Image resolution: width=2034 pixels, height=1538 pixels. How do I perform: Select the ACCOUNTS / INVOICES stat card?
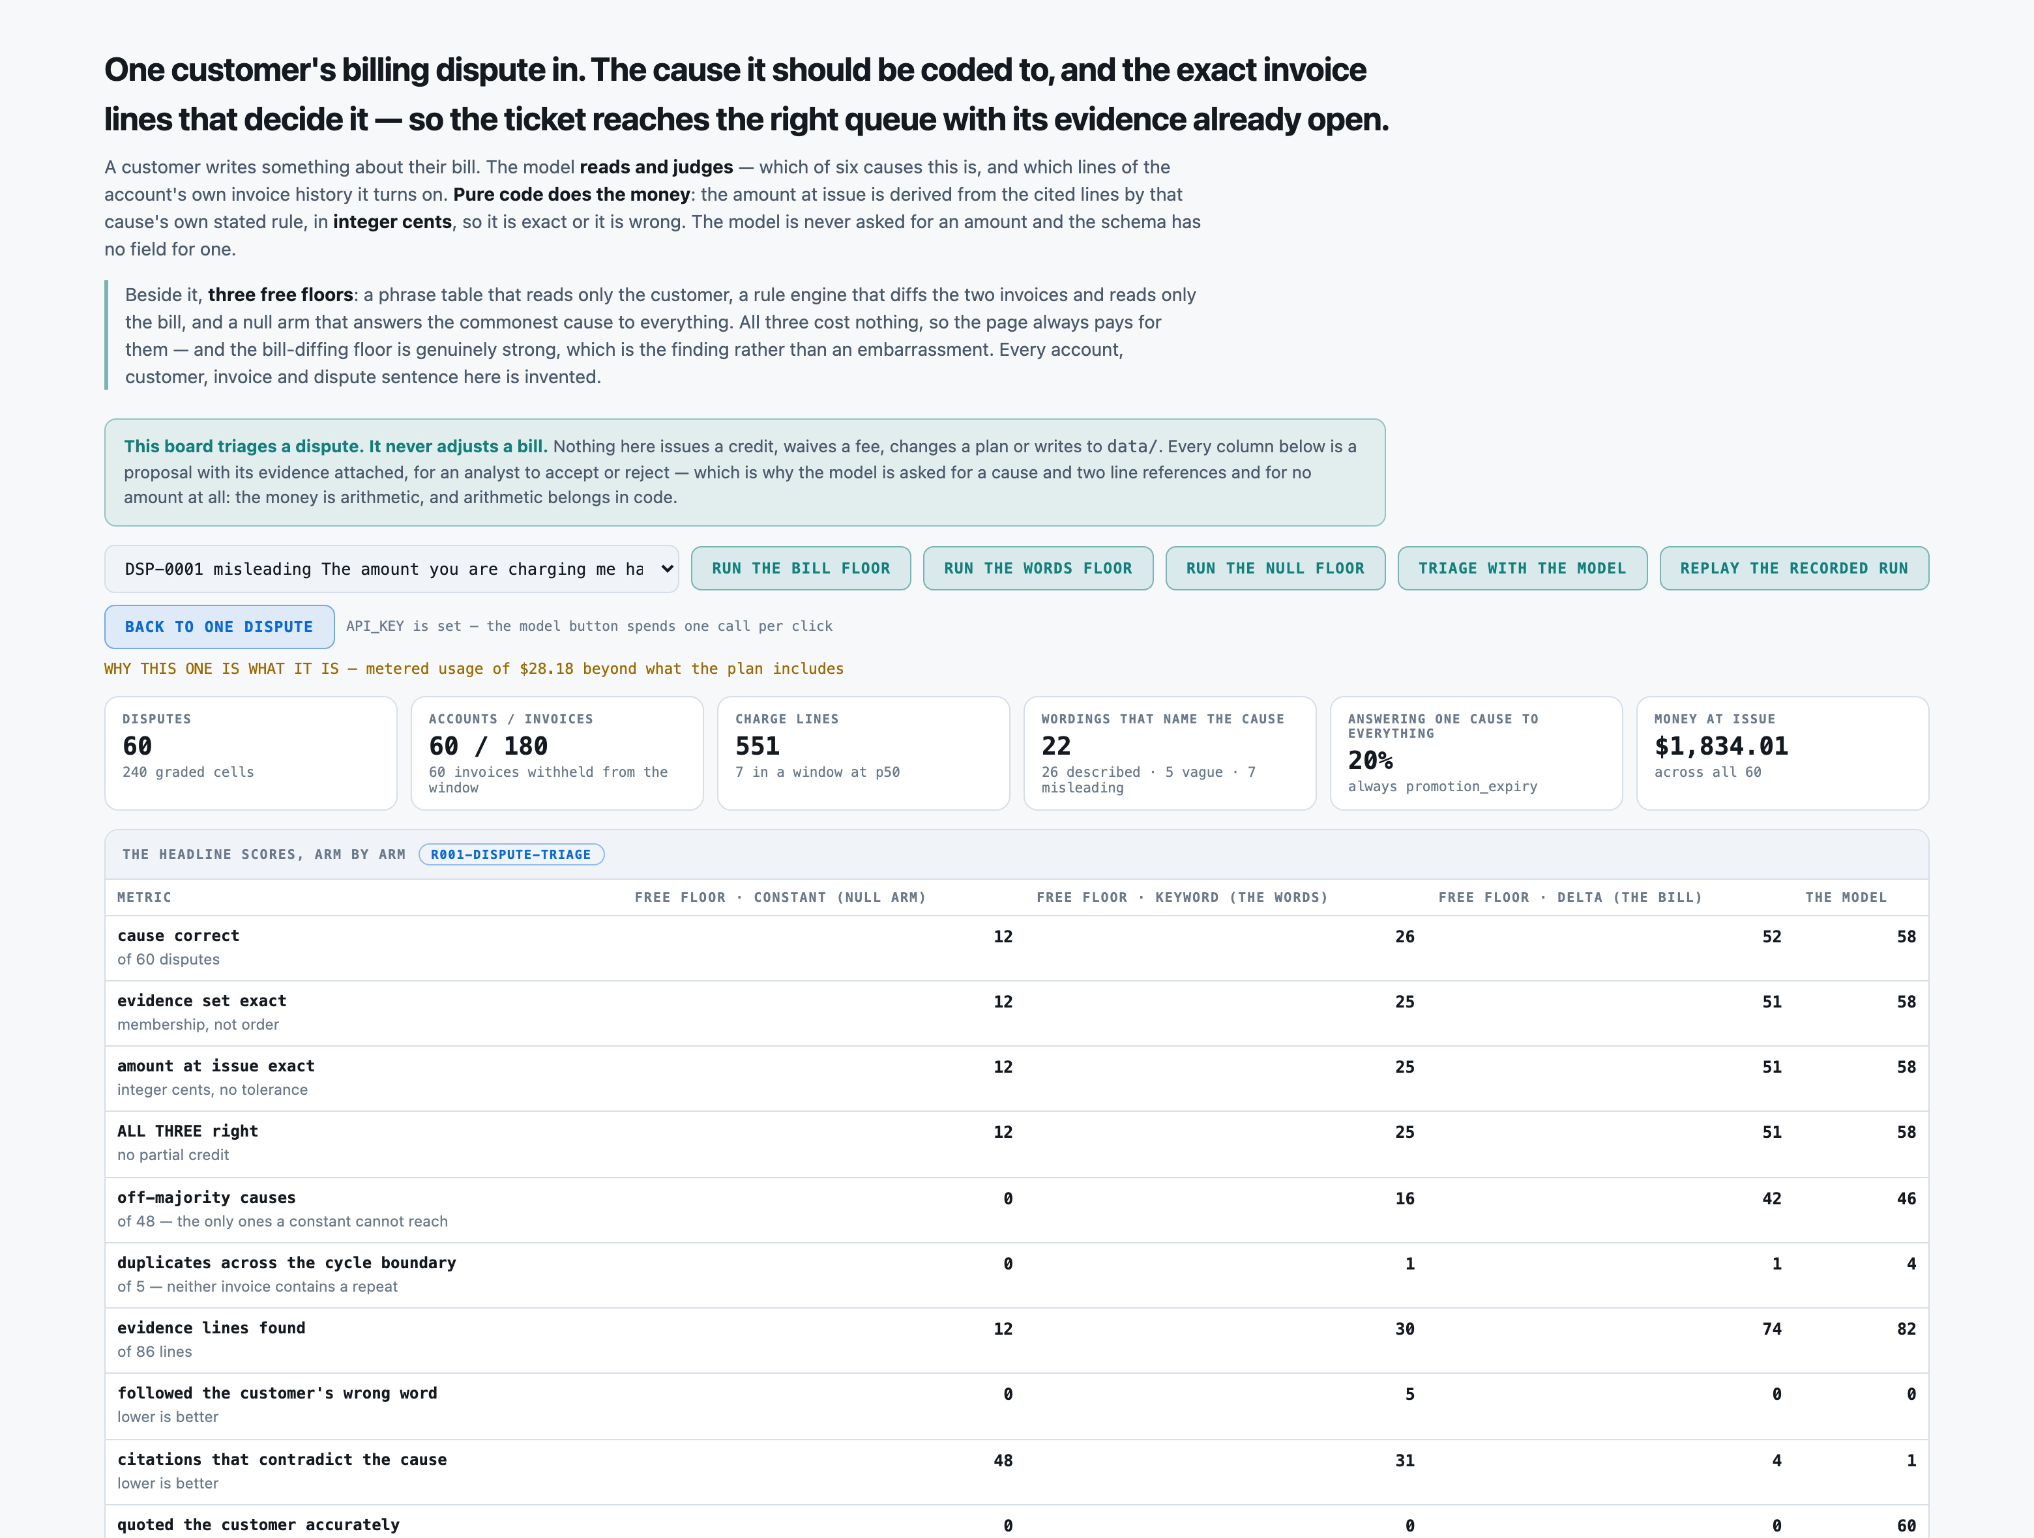[x=557, y=753]
